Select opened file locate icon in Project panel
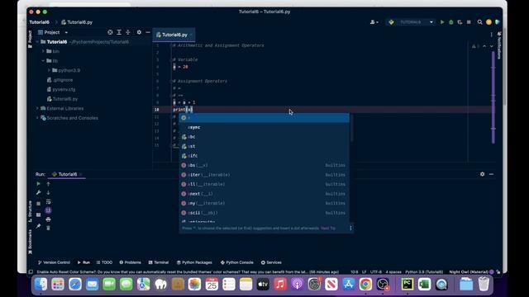The height and width of the screenshot is (297, 529). point(110,32)
